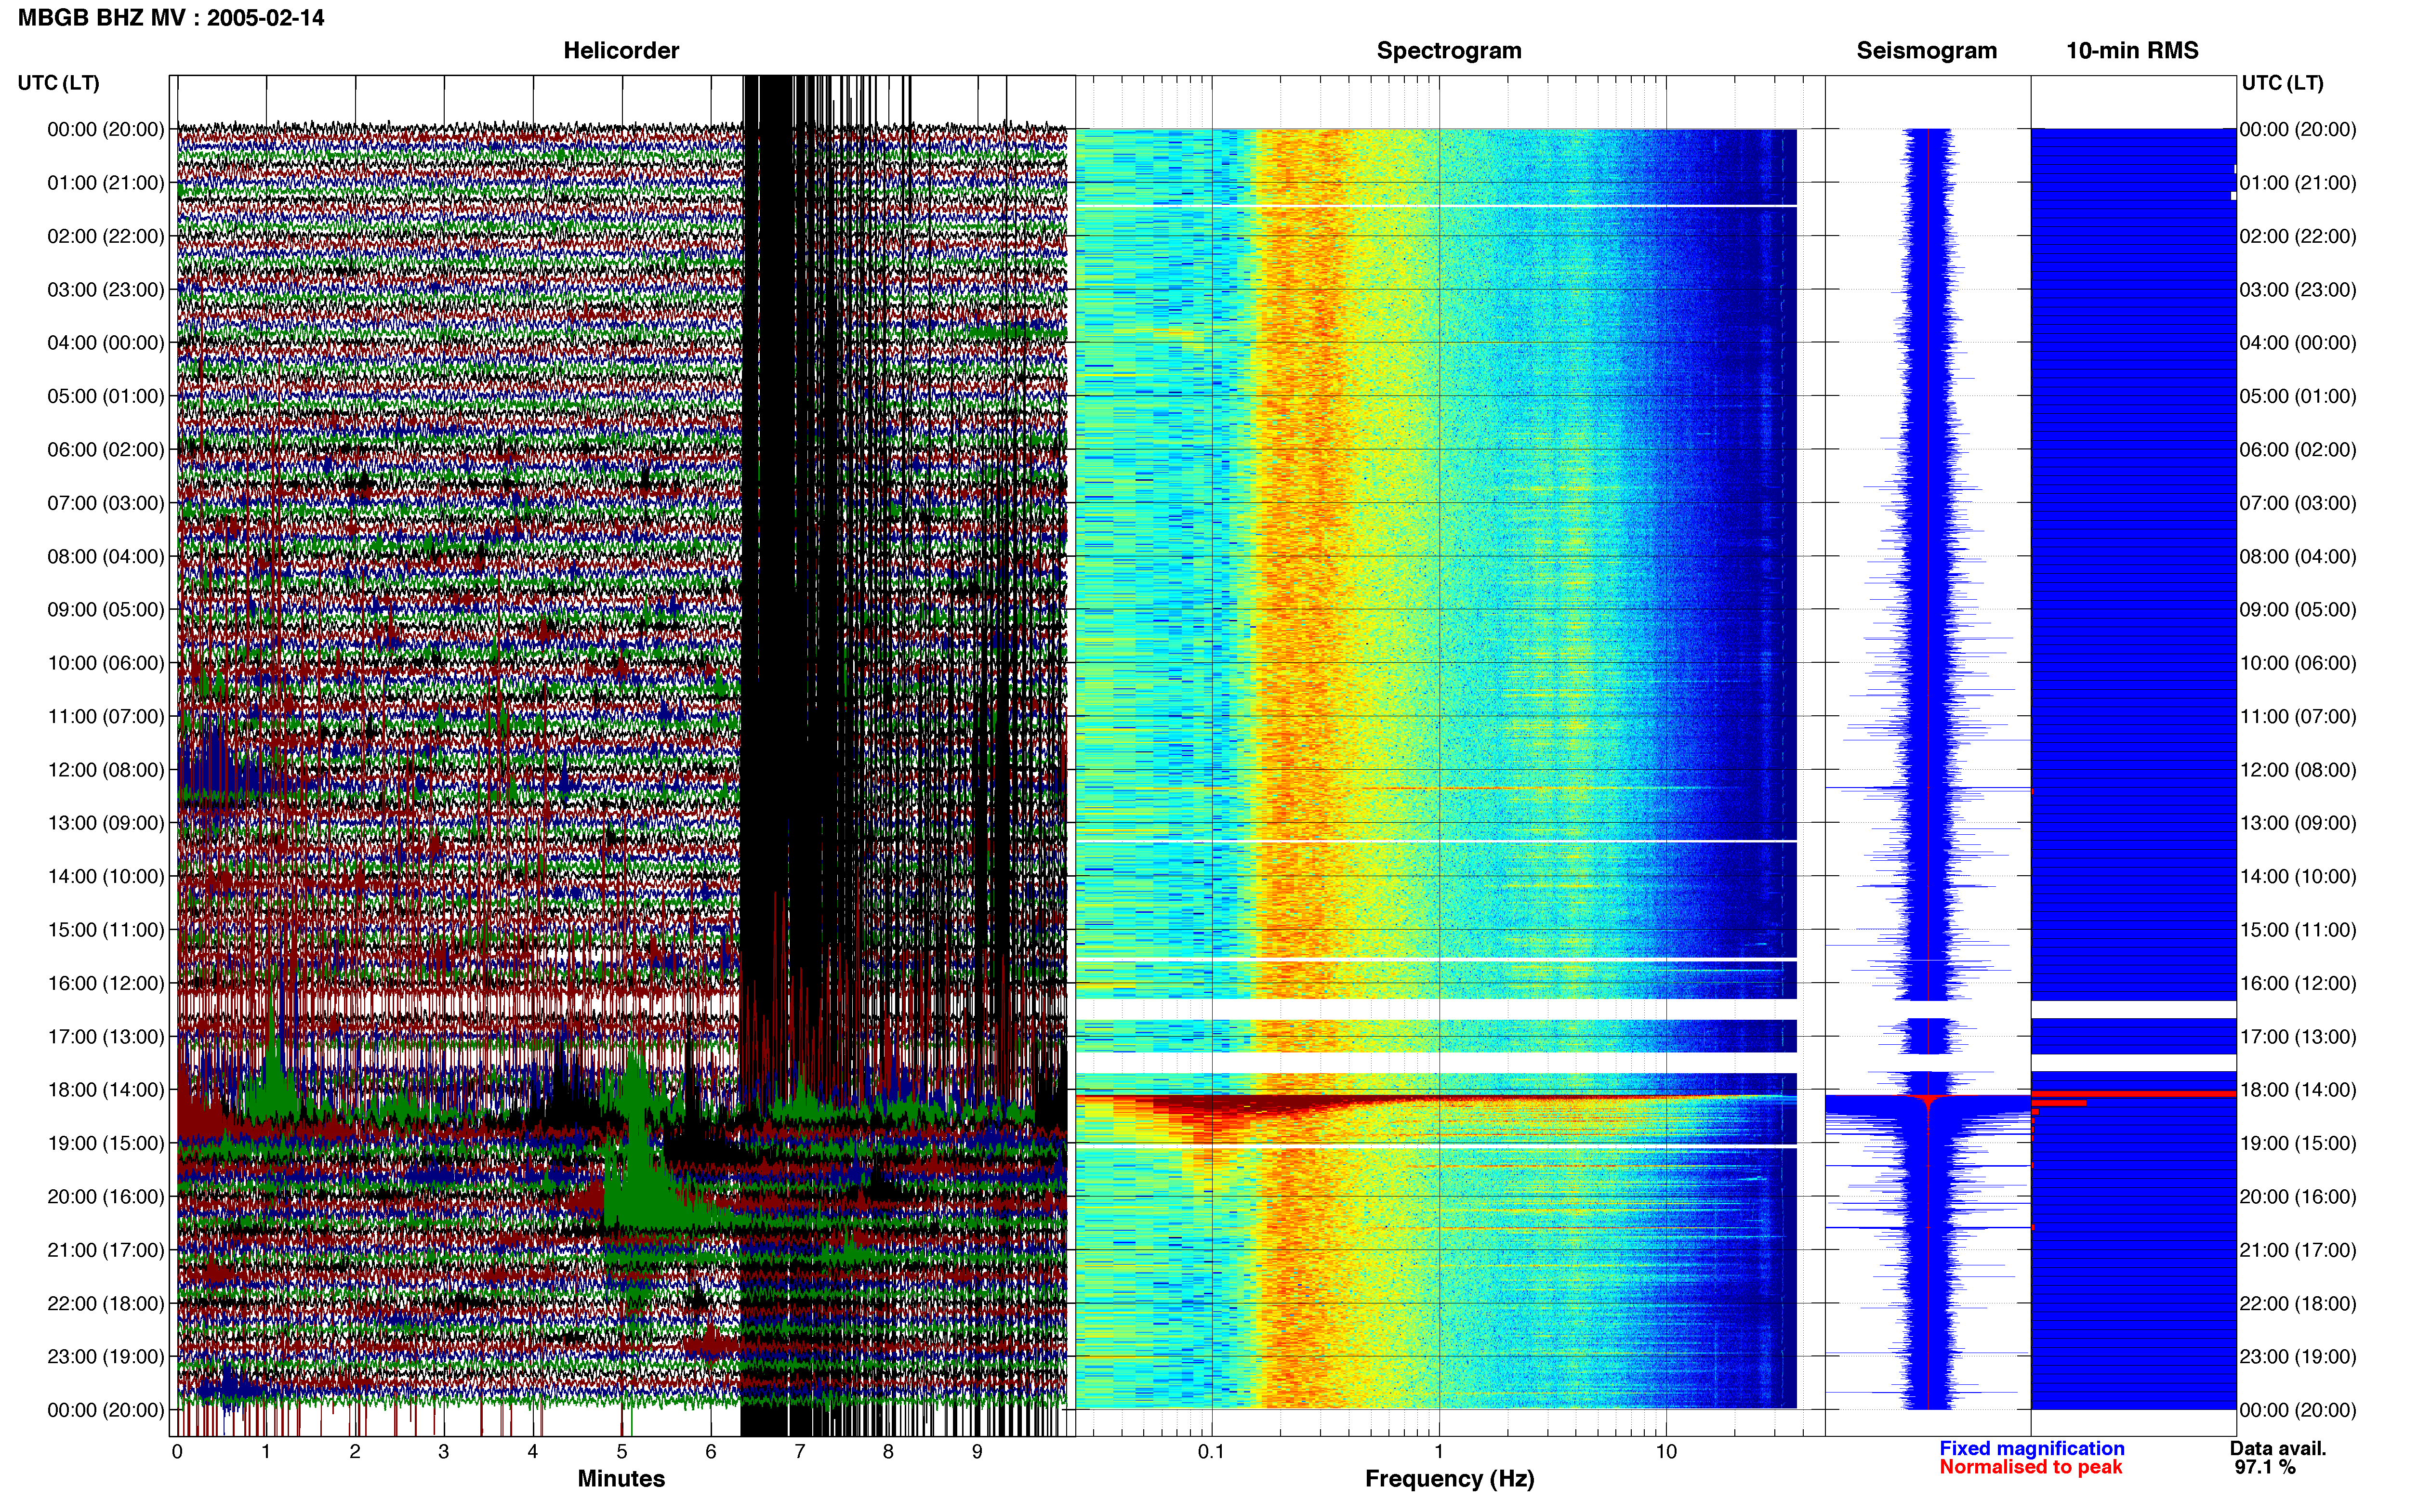Click the 'Minutes' x-axis label

621,1479
